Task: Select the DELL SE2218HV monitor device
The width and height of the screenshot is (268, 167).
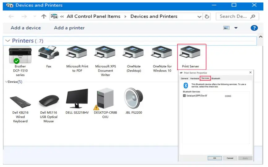Action: (77, 101)
